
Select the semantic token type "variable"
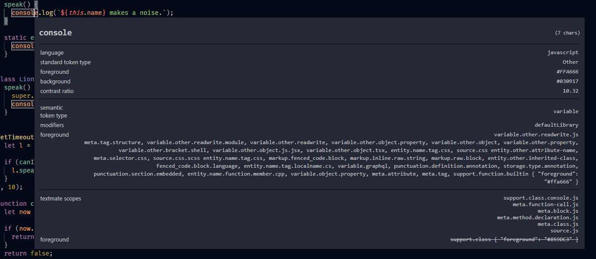click(566, 111)
